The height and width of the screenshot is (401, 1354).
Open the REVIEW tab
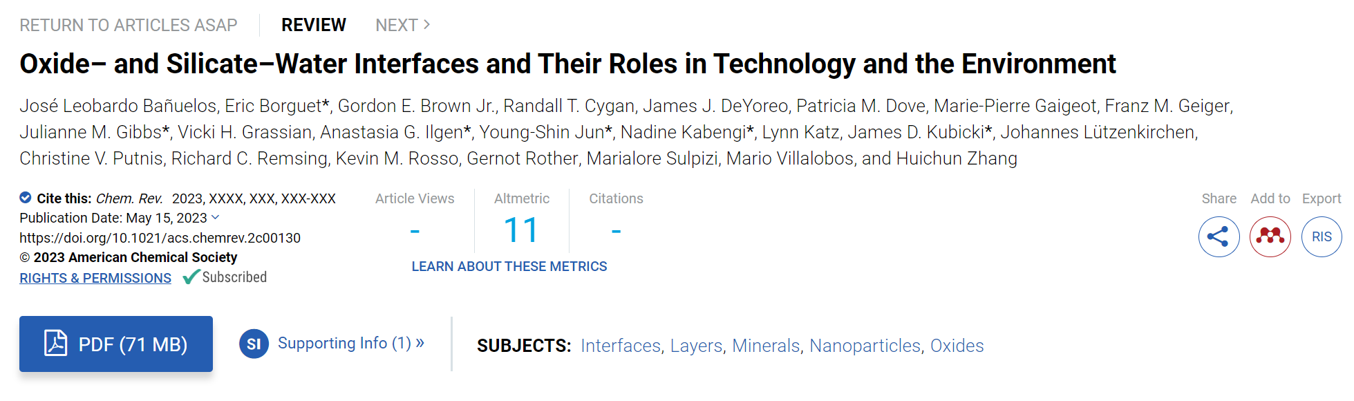[x=313, y=25]
